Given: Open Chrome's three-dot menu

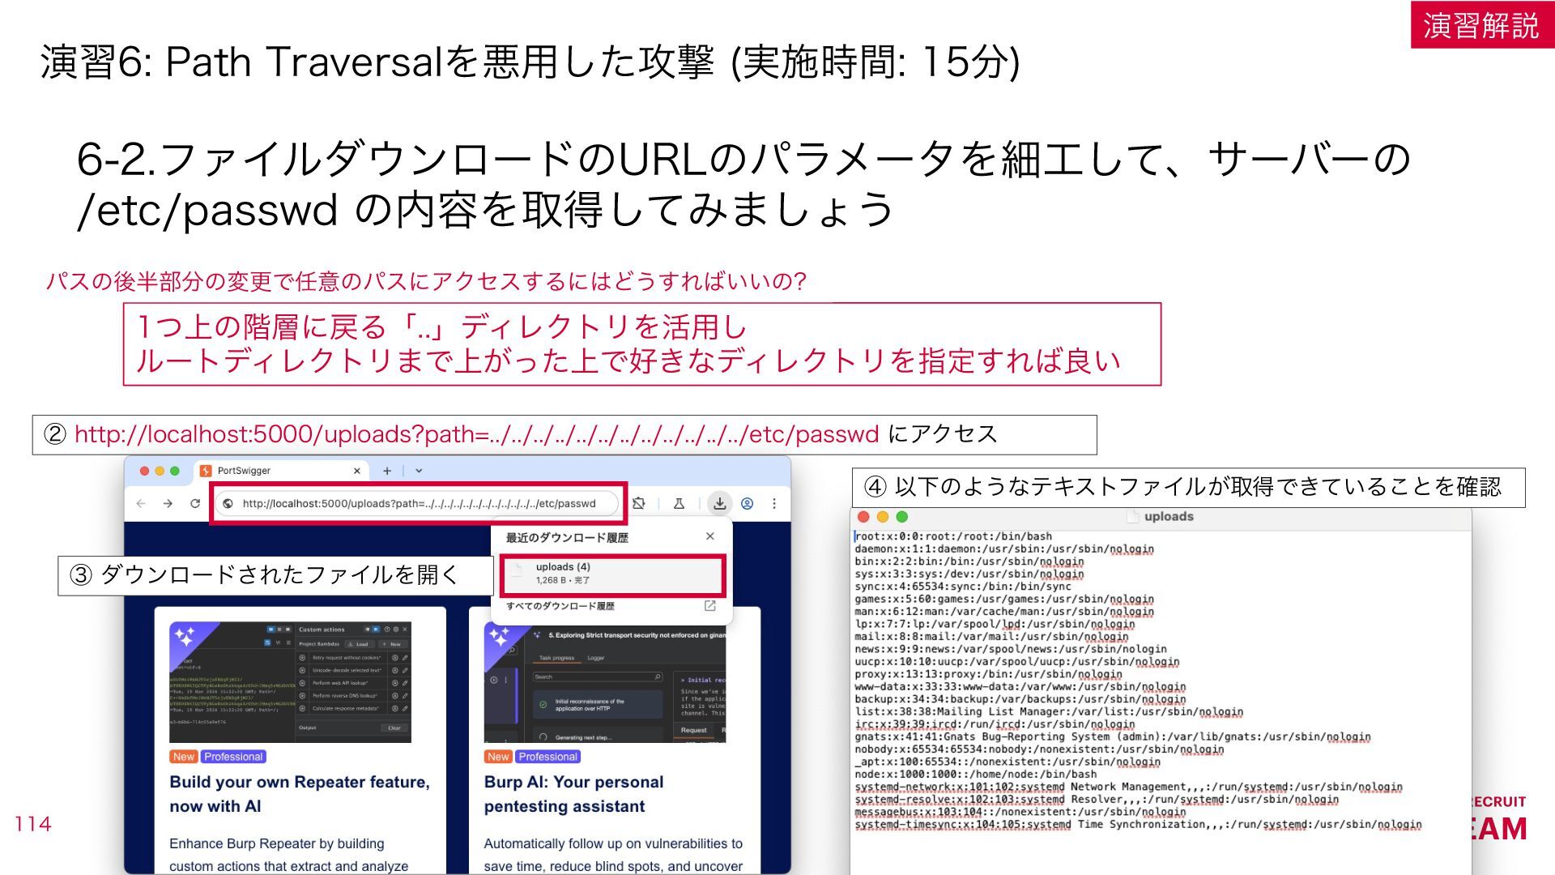Looking at the screenshot, I should [774, 503].
